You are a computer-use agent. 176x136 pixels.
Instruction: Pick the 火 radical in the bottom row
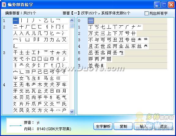point(46,110)
